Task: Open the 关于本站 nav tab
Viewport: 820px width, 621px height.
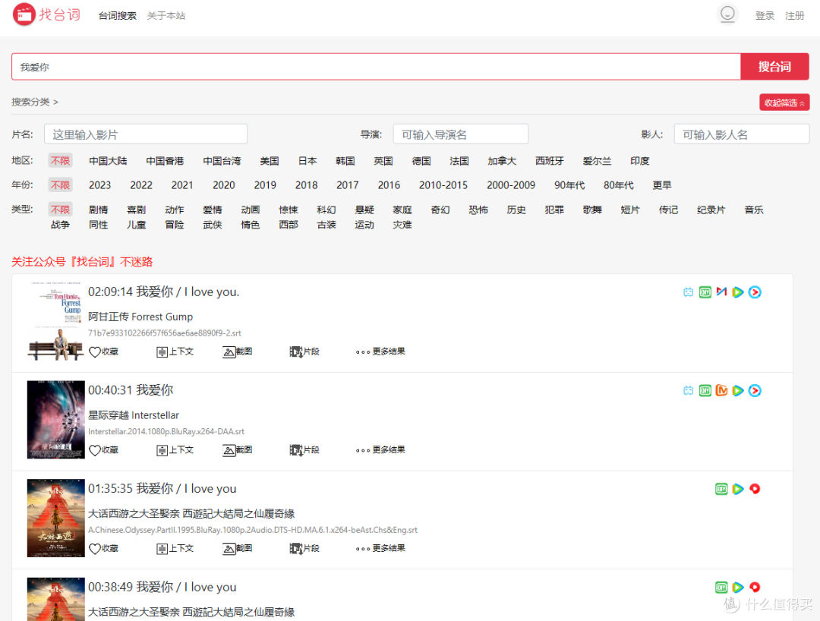Action: click(166, 16)
